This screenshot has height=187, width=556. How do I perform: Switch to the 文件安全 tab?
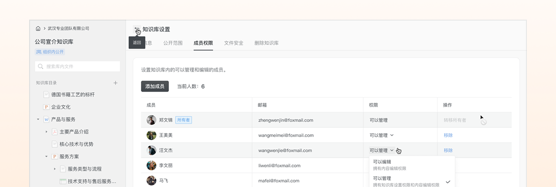click(x=234, y=43)
